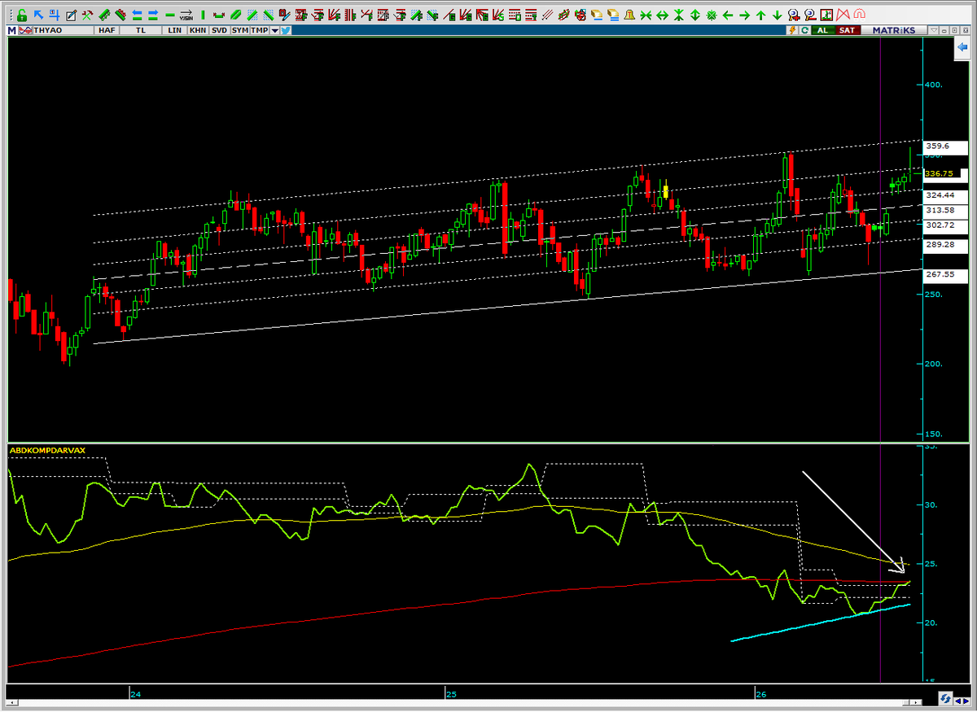Click the blue M logo icon
This screenshot has width=977, height=712.
tap(11, 30)
